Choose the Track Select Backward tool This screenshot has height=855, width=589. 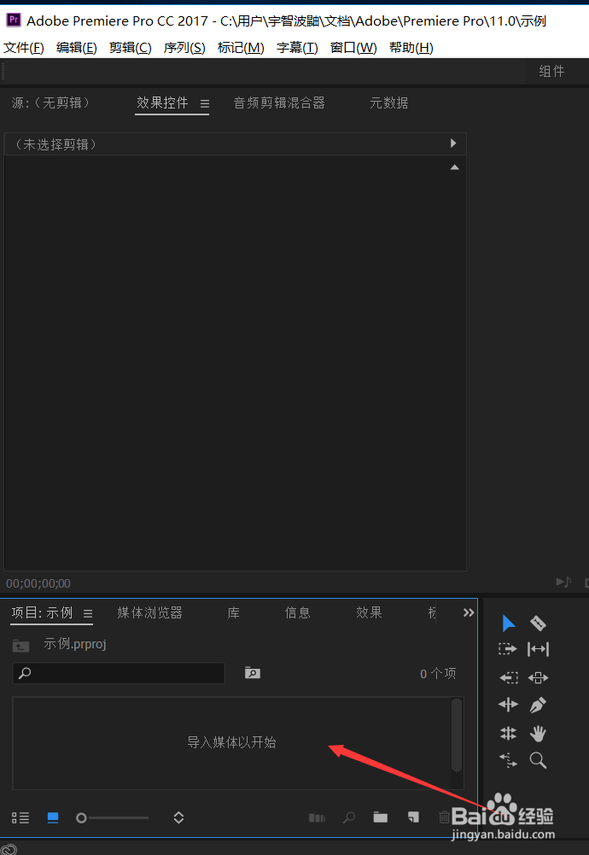(x=509, y=678)
